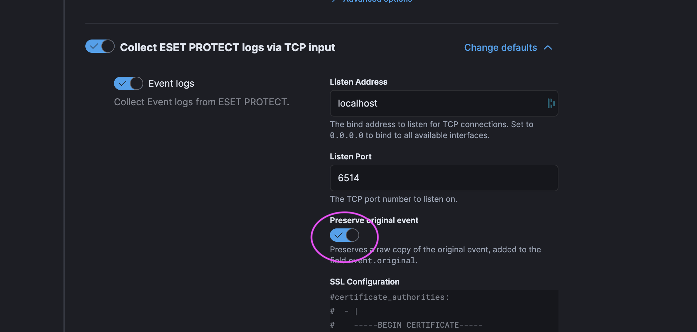Turn off Preserve original event toggle
This screenshot has width=697, height=332.
[344, 235]
